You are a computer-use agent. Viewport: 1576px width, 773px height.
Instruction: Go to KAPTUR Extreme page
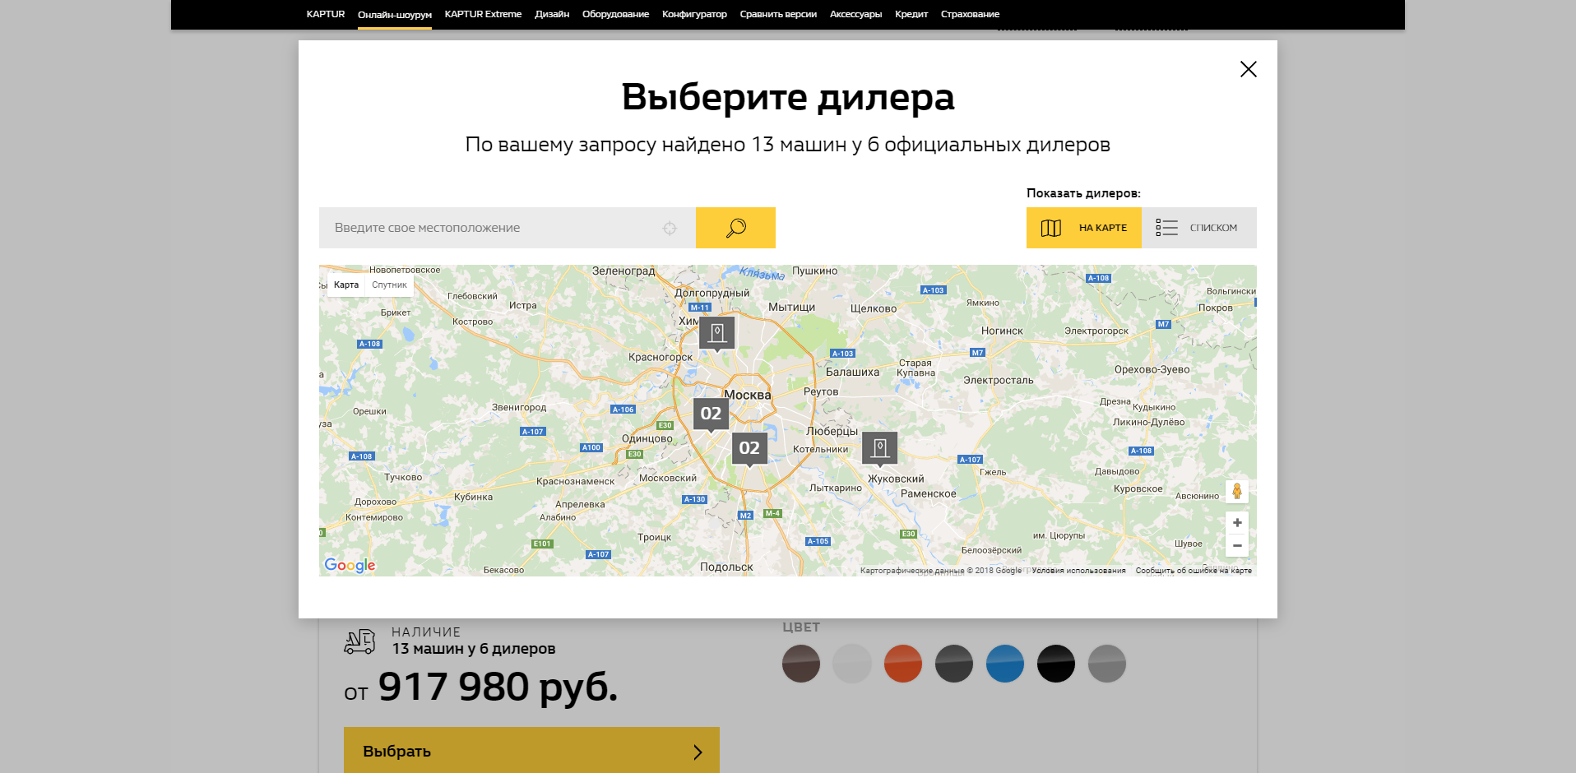tap(483, 14)
